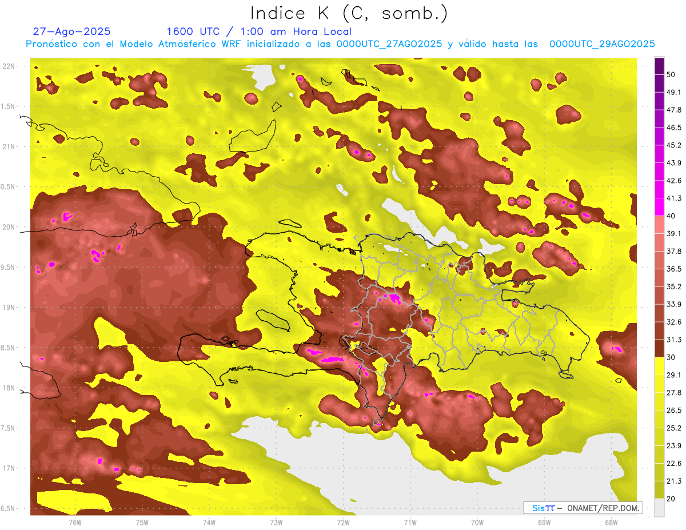Click the legend value '22.6'

[x=674, y=464]
